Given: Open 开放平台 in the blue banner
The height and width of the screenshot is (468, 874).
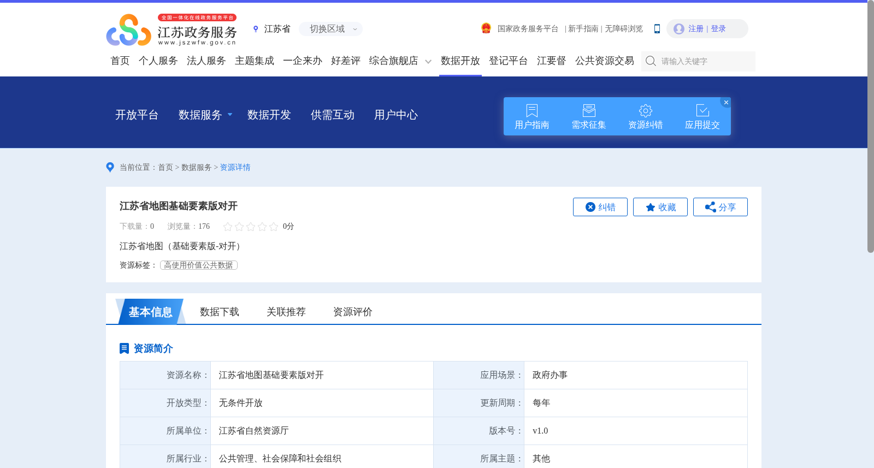Looking at the screenshot, I should tap(137, 115).
